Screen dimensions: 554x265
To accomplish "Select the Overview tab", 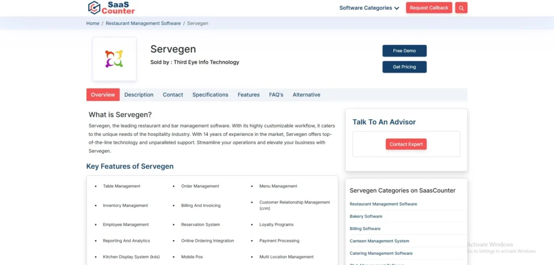I will [x=103, y=95].
